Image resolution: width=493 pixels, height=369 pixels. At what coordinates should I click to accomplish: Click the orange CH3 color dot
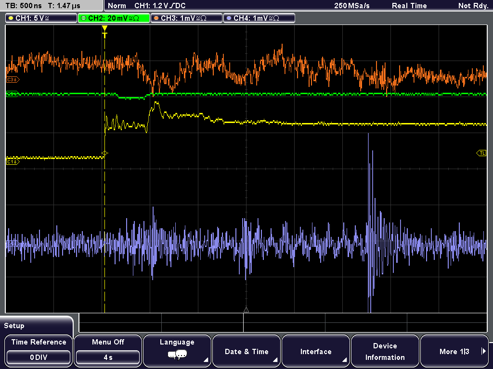[x=156, y=18]
